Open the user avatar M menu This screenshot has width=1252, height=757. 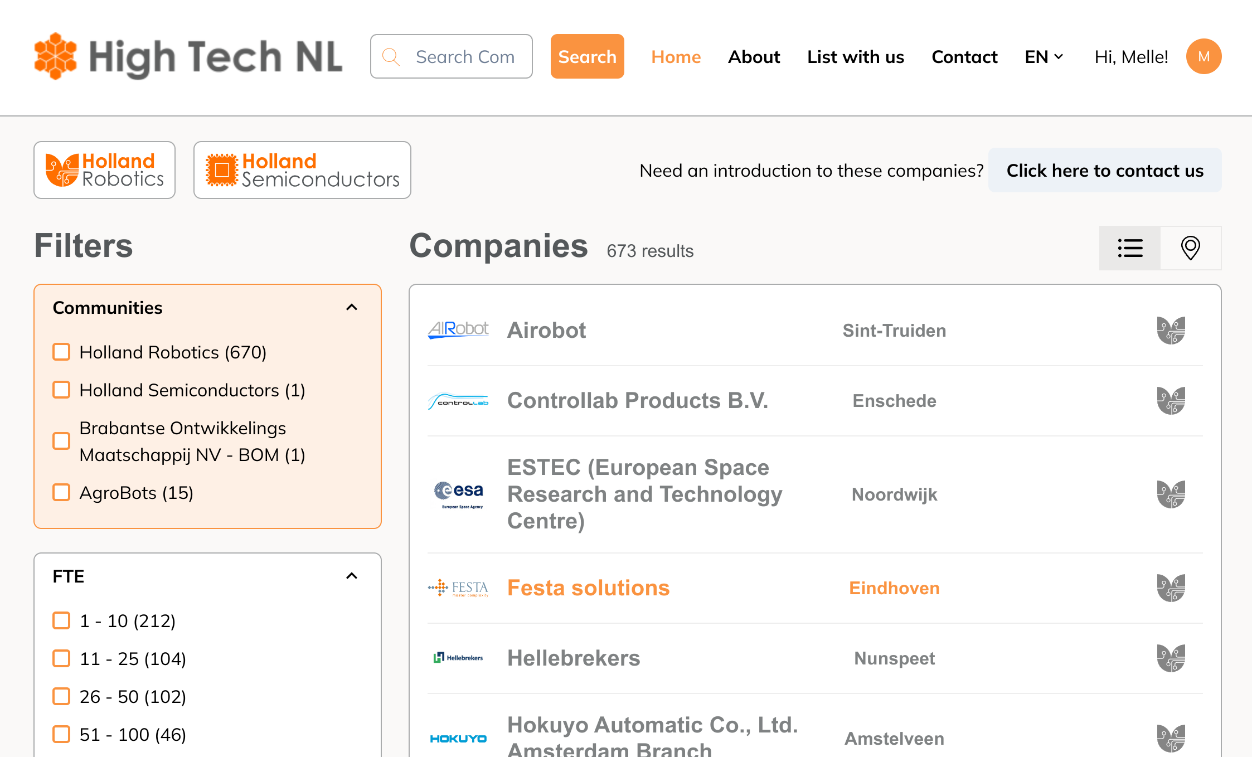pos(1204,56)
